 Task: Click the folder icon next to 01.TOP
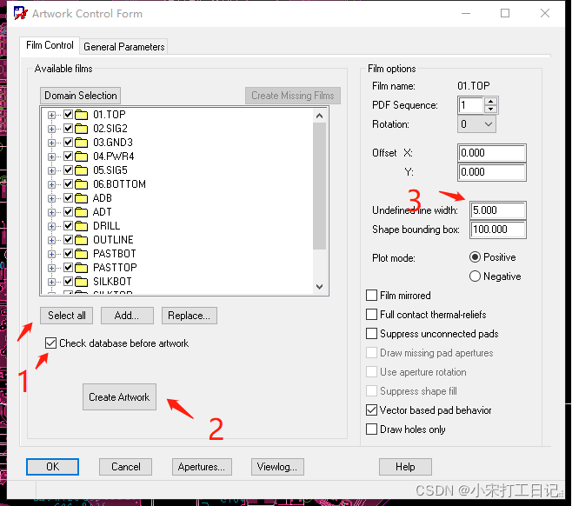[x=83, y=115]
